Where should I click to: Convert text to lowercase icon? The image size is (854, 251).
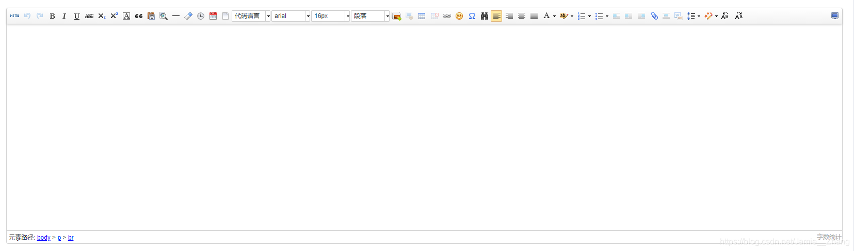[x=739, y=16]
